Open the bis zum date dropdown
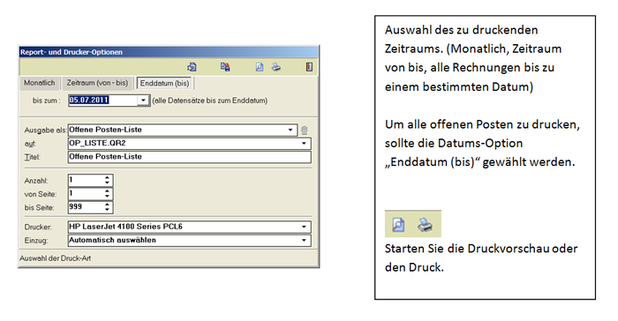Screen dimensions: 618x321 point(143,101)
